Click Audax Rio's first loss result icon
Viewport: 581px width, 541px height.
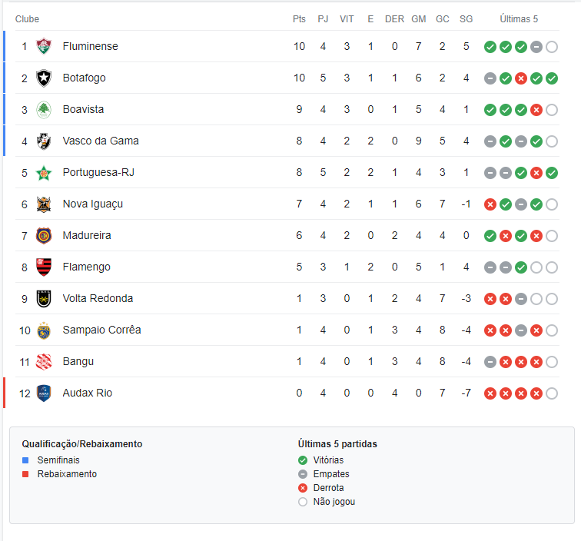click(490, 393)
